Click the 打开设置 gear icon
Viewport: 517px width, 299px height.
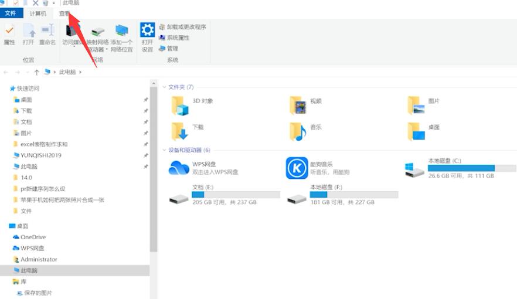click(147, 30)
